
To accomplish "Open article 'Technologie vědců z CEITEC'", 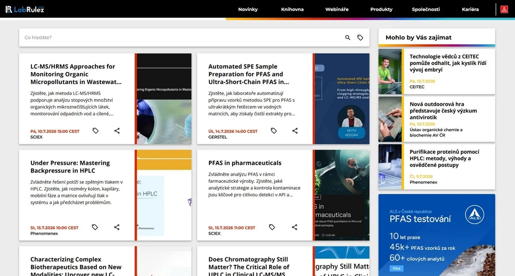I will (x=448, y=63).
